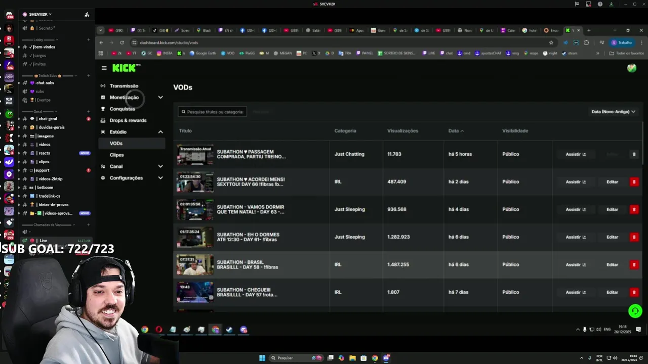This screenshot has width=648, height=364.
Task: Click Assistir for CHEGUEIII DAY 57 VOD
Action: (x=575, y=292)
